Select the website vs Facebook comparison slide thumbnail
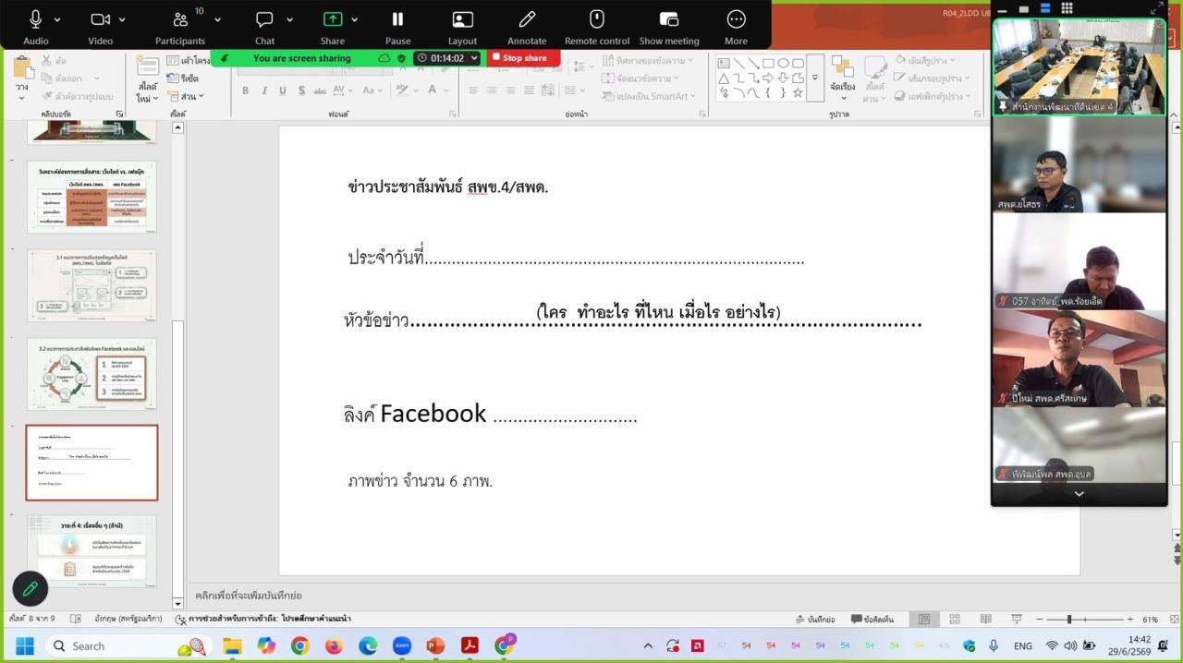1183x663 pixels. point(91,197)
